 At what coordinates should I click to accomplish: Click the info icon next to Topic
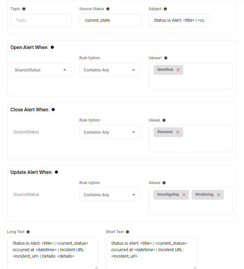pos(24,9)
